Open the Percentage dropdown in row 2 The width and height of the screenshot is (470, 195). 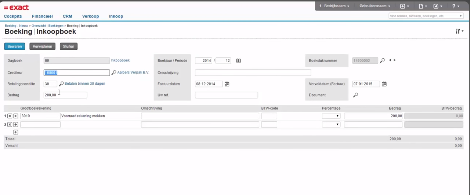coord(331,125)
